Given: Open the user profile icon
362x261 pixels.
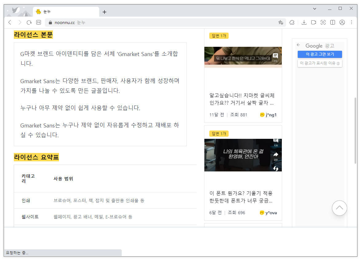Looking at the screenshot, I should coord(342,22).
